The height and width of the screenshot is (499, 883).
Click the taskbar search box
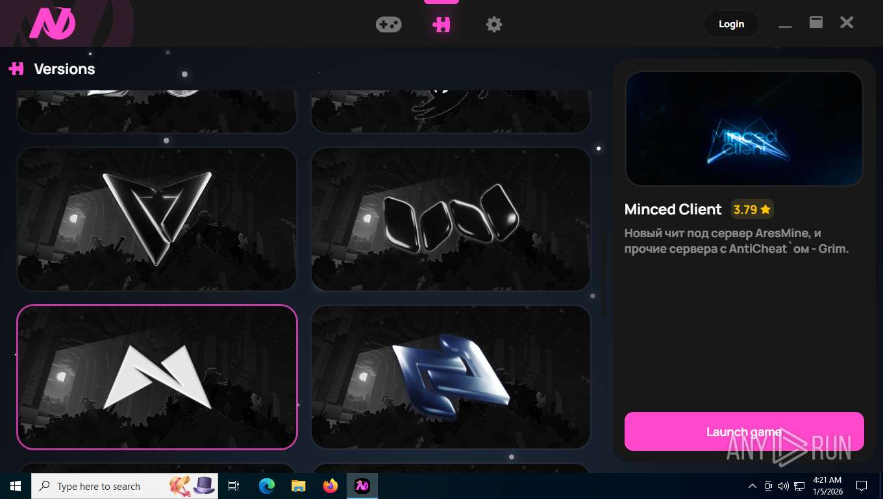125,486
